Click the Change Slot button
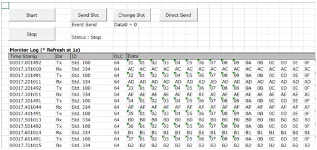The image size is (317, 150). click(132, 15)
